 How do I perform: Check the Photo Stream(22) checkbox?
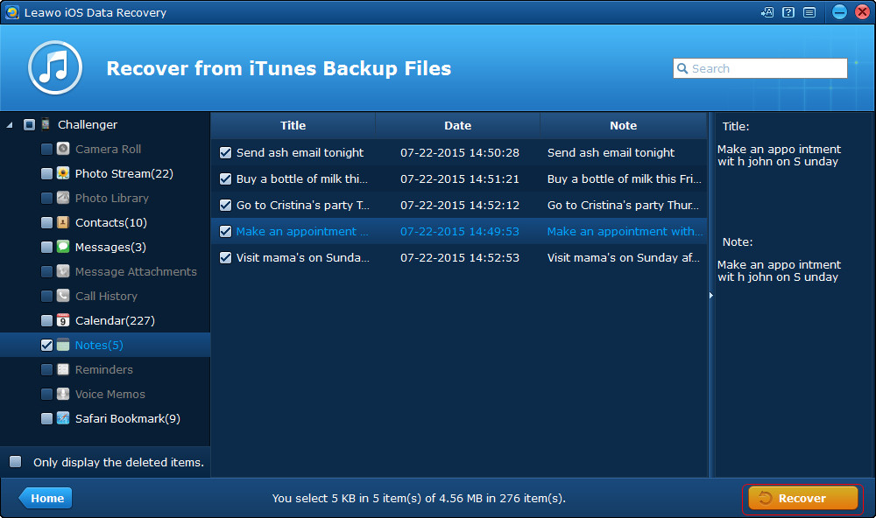[47, 173]
